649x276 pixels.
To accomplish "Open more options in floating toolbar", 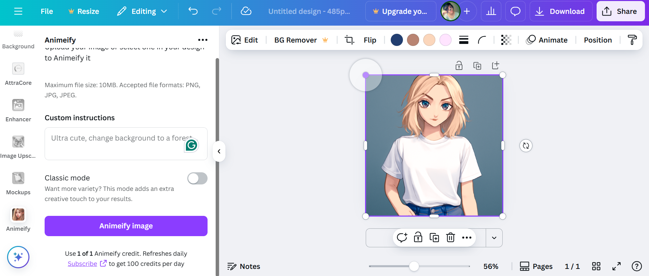I will coord(467,237).
